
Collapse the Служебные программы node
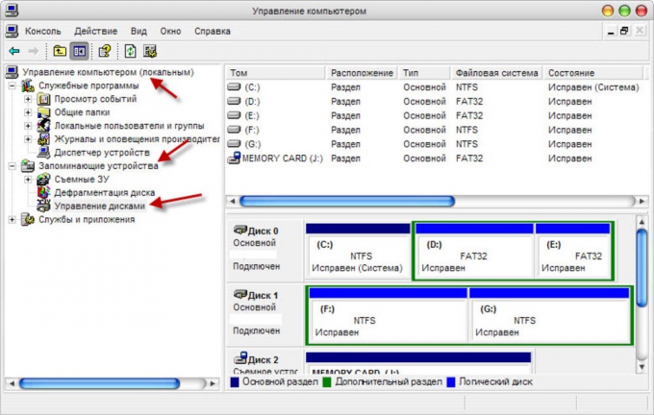(x=13, y=85)
